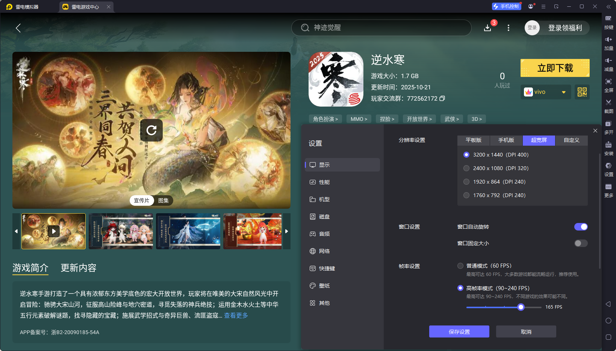Switch media view to 图集

point(163,200)
